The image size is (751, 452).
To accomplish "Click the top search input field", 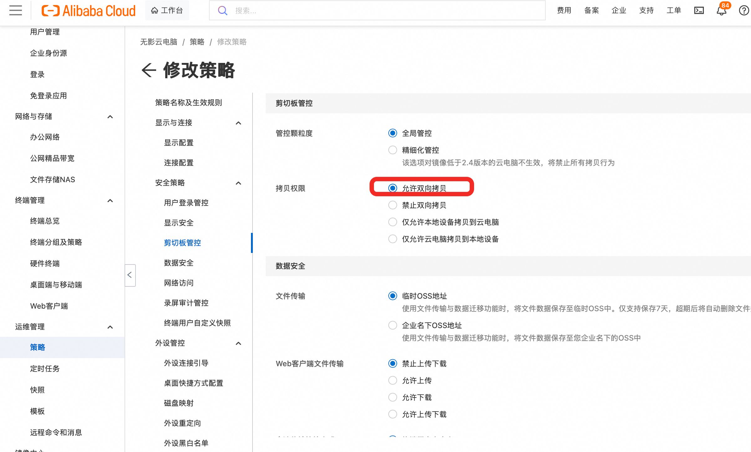I will [375, 11].
